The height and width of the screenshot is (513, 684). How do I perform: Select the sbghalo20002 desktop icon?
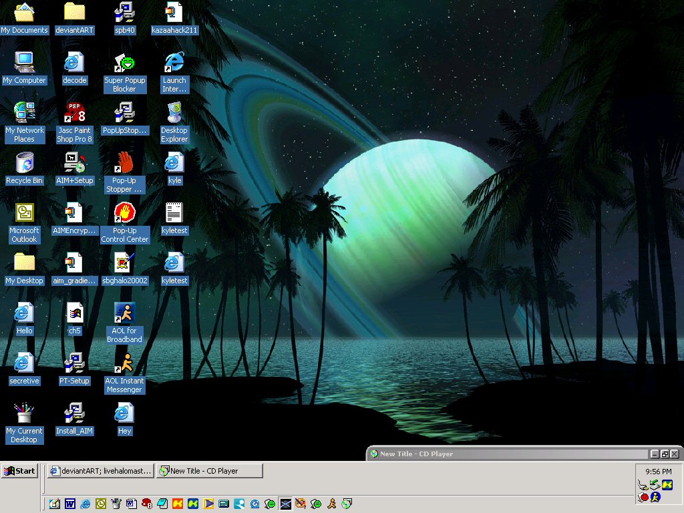click(125, 269)
